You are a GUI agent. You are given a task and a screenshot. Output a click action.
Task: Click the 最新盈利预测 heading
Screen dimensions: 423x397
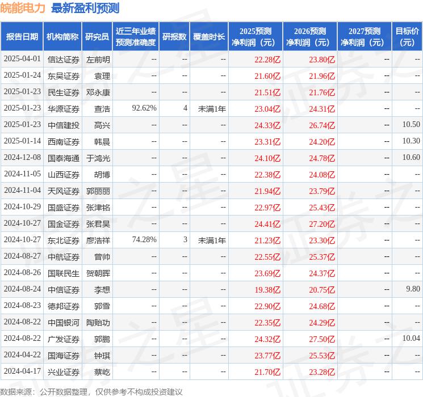click(x=85, y=8)
